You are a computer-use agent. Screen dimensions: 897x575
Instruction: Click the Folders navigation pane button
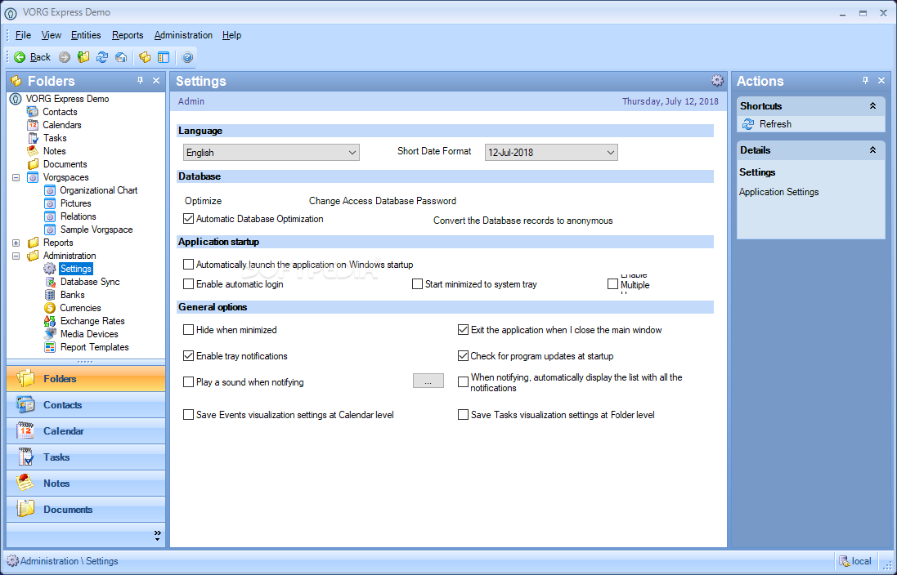pos(86,378)
